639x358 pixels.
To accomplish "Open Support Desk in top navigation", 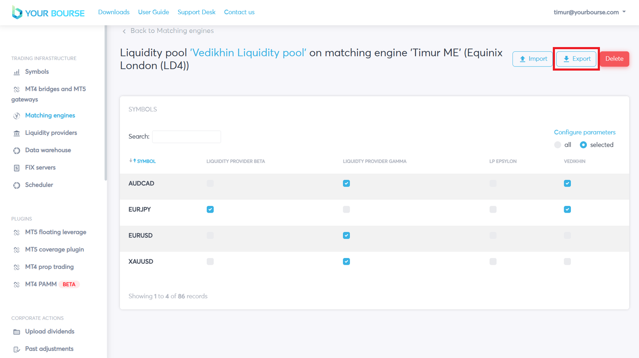I will coord(196,12).
